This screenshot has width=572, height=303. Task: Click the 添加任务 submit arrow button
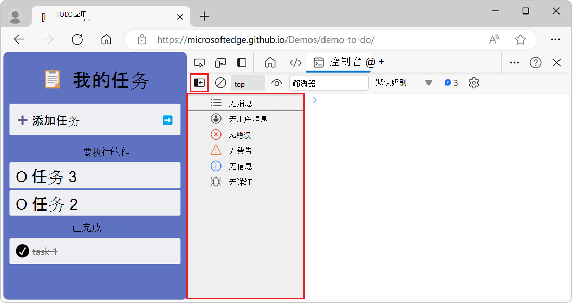167,120
